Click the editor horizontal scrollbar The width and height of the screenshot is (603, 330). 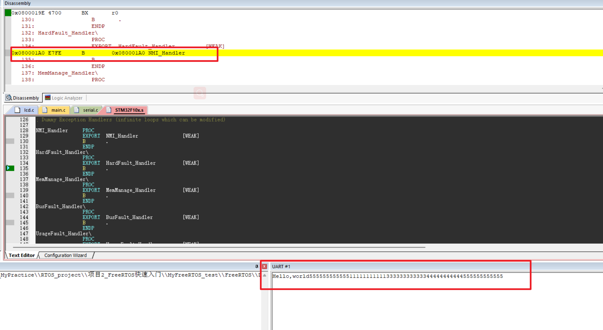tap(219, 247)
